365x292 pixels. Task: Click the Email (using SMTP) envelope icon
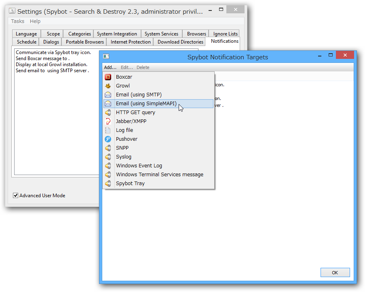click(108, 94)
